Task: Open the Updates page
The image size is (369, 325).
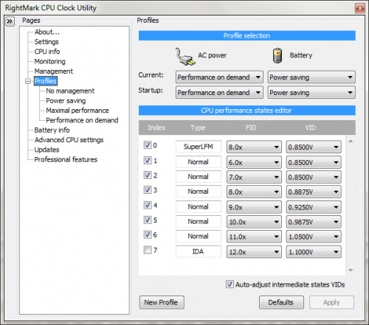Action: pos(46,150)
